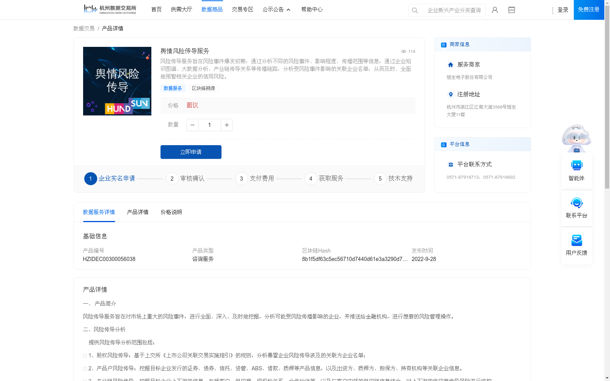The height and width of the screenshot is (381, 610).
Task: Click the blockchain hash value 8b1f5df63c5ec…
Action: tap(355, 259)
